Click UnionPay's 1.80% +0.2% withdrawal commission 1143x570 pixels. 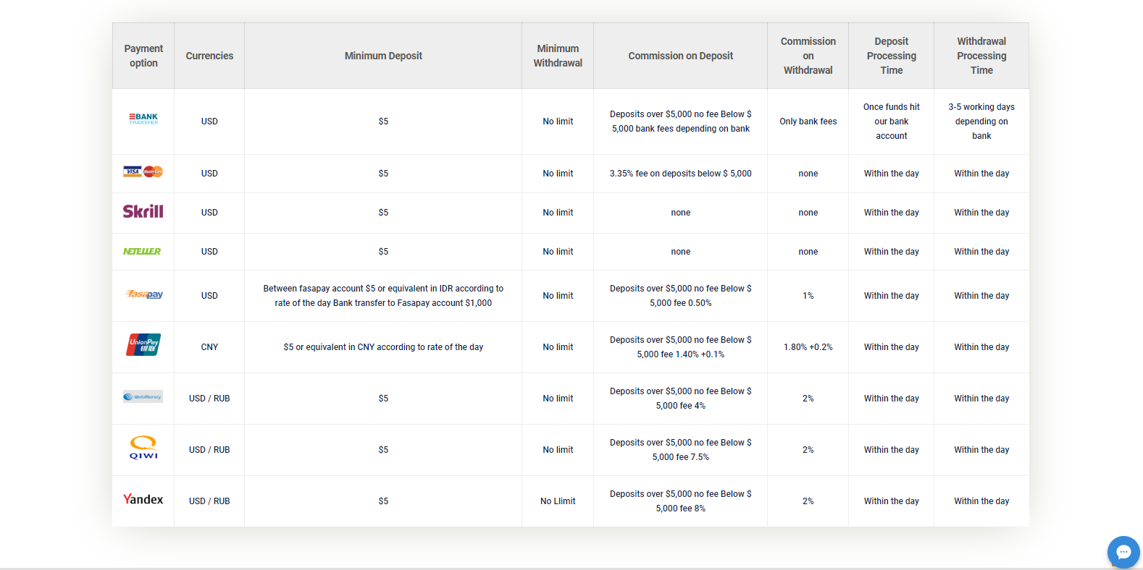click(x=808, y=346)
